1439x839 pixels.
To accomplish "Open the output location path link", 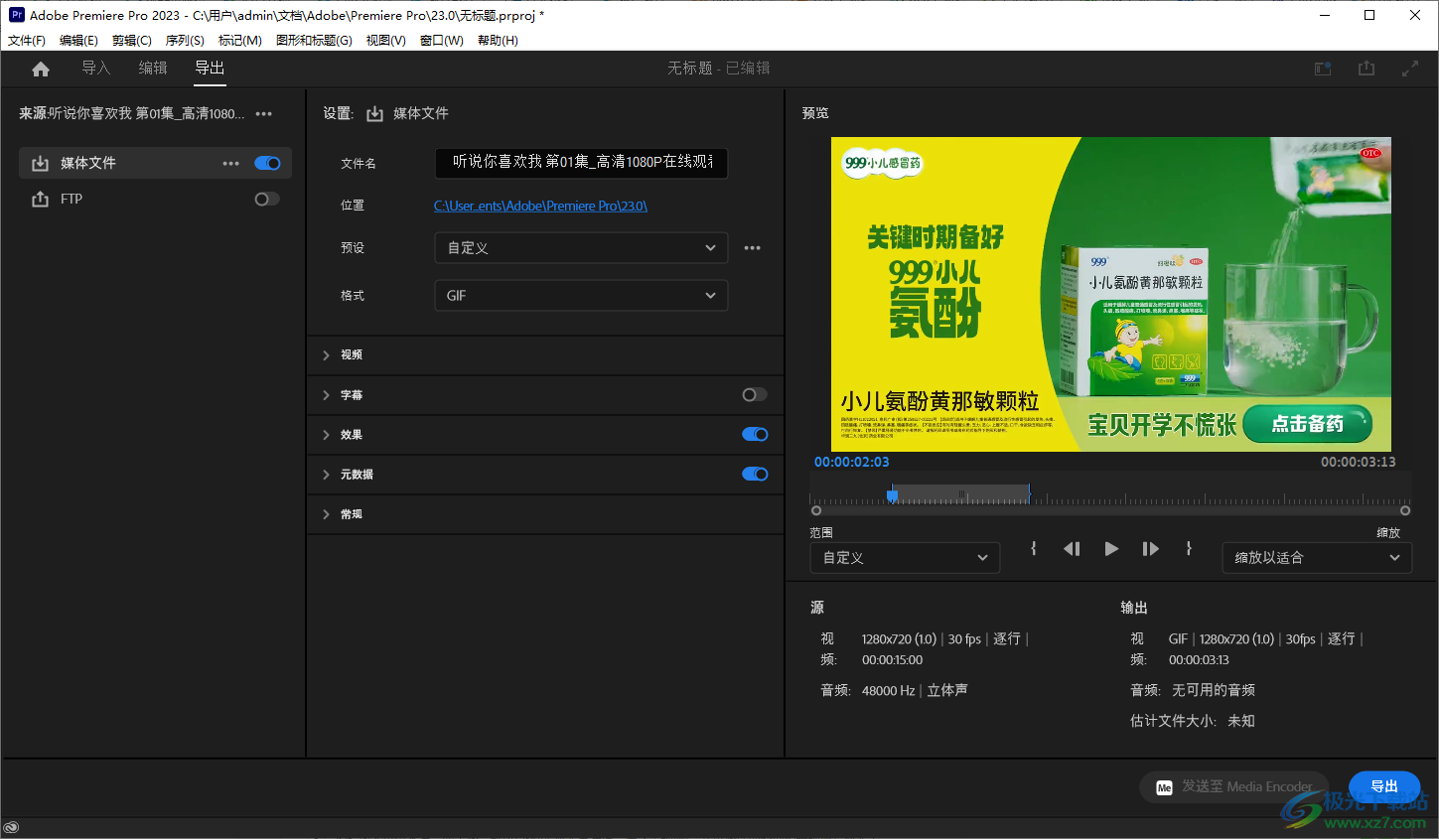I will (540, 206).
